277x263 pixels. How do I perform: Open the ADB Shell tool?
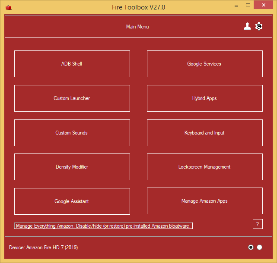click(72, 64)
